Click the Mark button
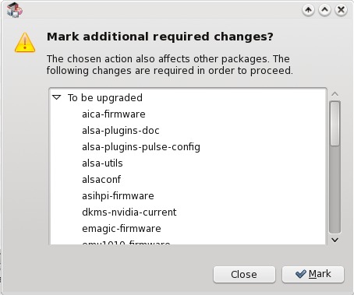The image size is (354, 295). tap(313, 274)
